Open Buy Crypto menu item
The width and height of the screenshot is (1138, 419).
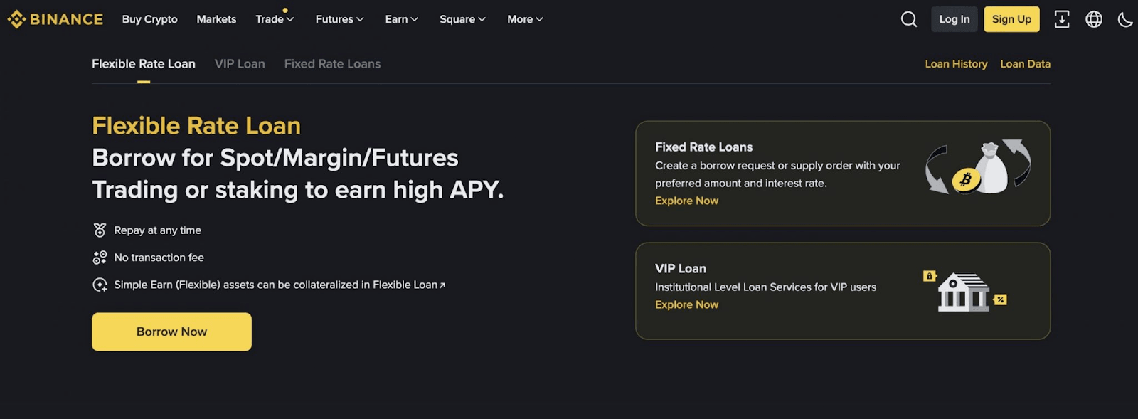(150, 19)
